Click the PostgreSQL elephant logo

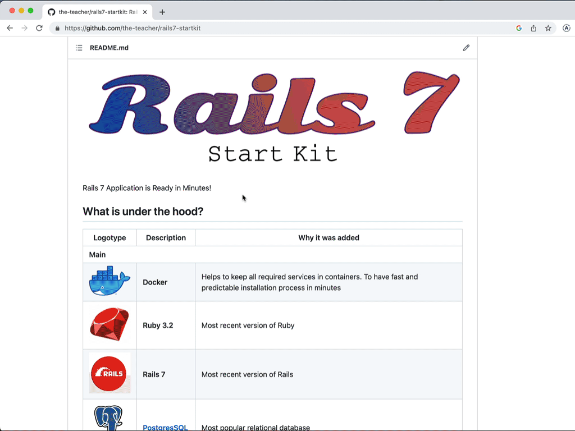click(108, 418)
